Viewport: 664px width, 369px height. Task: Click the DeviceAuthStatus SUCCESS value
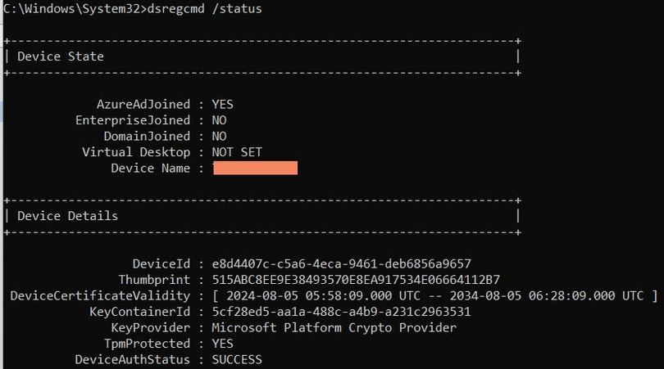(237, 359)
